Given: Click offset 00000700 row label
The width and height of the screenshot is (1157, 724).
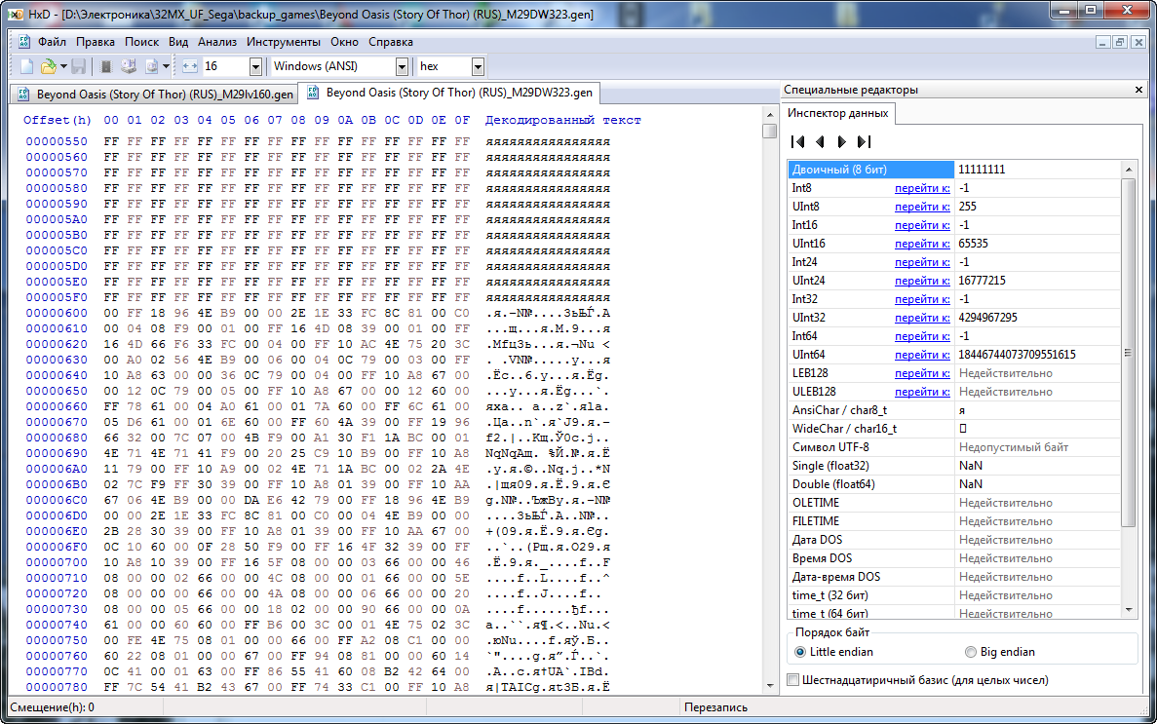Looking at the screenshot, I should [57, 562].
